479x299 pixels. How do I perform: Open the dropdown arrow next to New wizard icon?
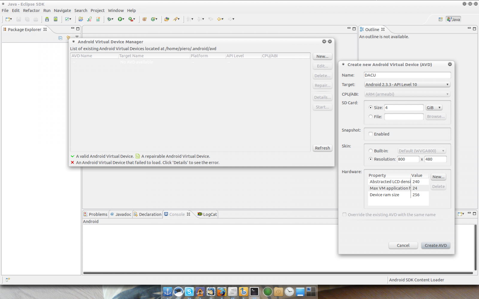[x=11, y=19]
